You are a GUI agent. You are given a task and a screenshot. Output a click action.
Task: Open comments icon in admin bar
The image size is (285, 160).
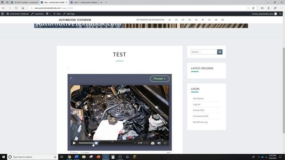click(x=48, y=14)
